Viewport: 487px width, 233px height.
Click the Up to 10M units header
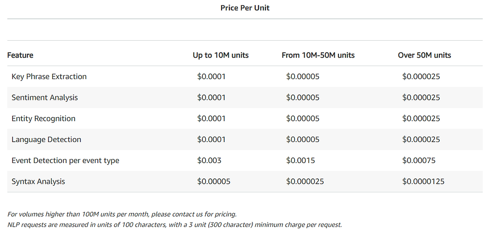coord(221,55)
